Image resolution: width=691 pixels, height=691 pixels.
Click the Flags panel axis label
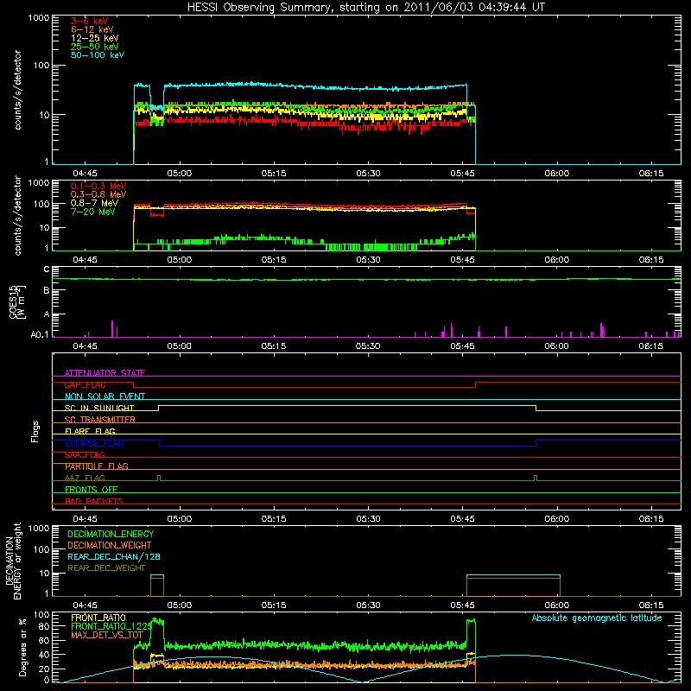(x=35, y=431)
